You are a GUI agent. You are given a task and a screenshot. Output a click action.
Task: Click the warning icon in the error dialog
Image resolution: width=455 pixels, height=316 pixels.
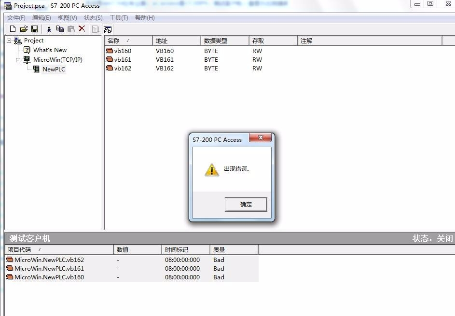pos(212,170)
